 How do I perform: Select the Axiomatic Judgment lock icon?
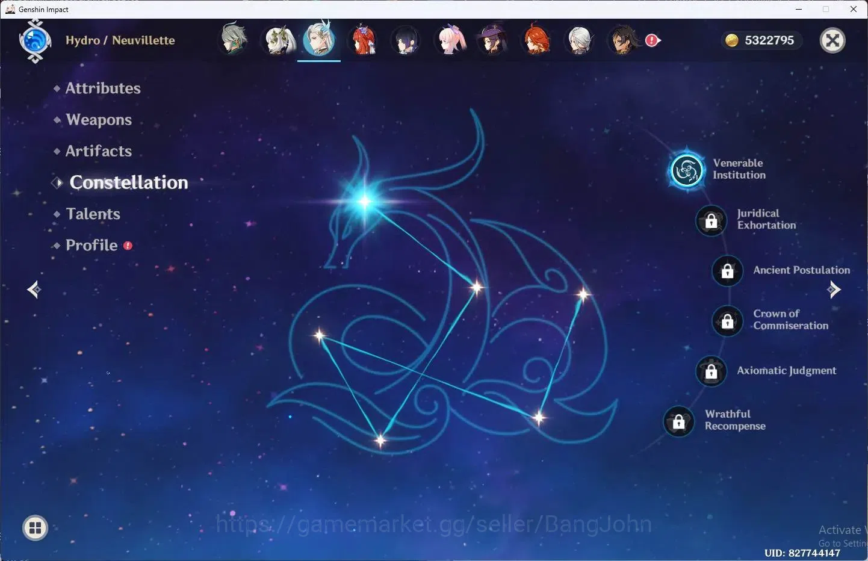(x=711, y=371)
